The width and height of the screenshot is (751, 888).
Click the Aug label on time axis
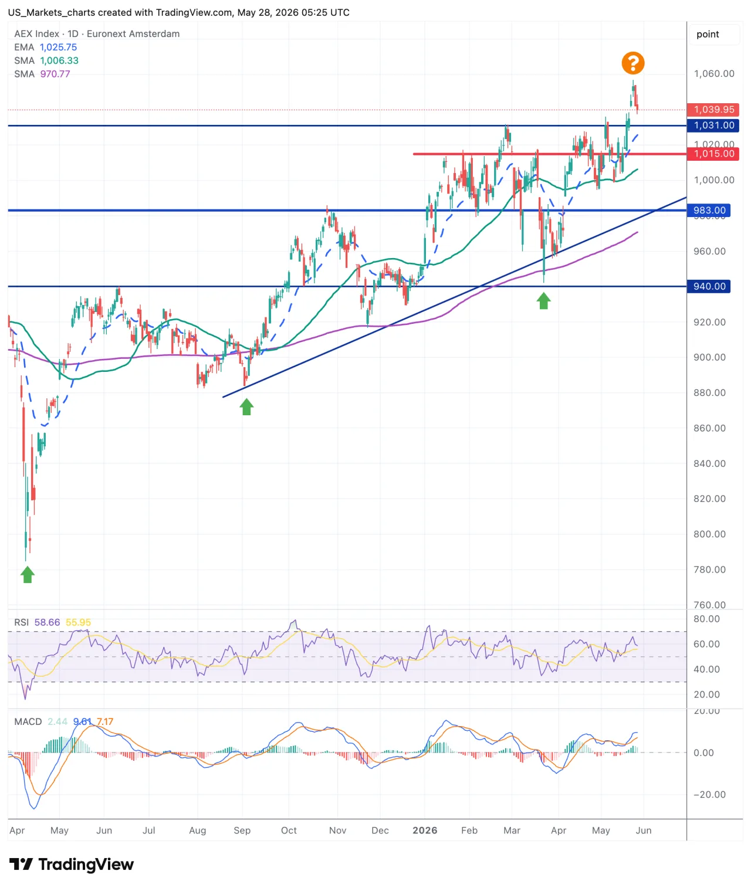(x=198, y=831)
